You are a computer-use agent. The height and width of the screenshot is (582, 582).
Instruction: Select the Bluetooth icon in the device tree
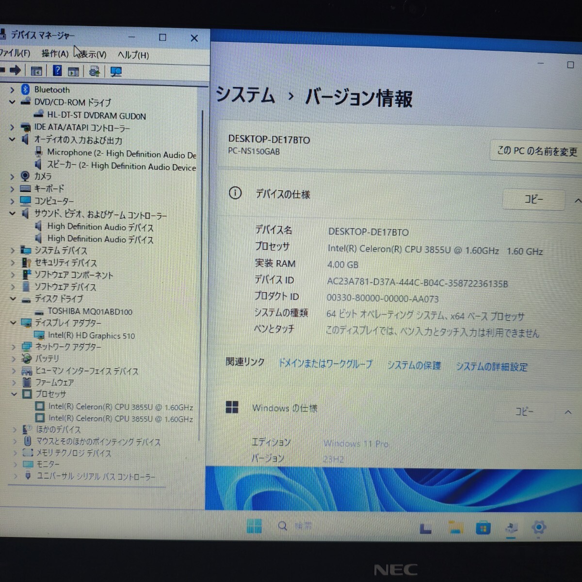25,90
